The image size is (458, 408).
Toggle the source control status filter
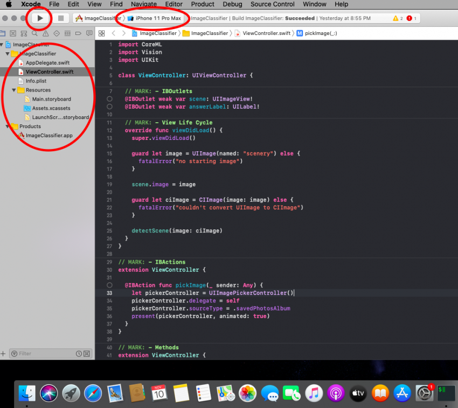tap(87, 354)
